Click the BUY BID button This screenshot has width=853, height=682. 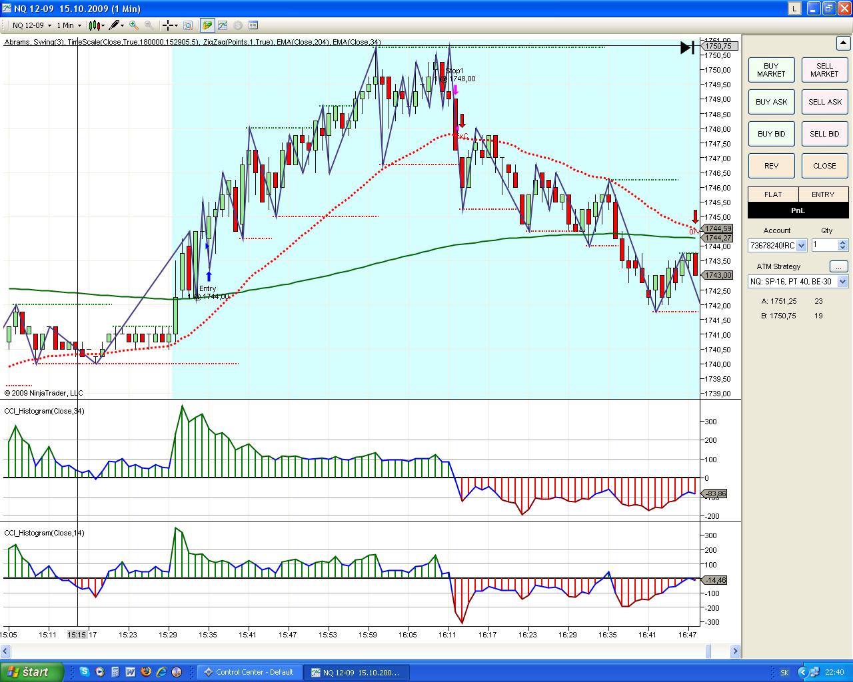point(771,134)
